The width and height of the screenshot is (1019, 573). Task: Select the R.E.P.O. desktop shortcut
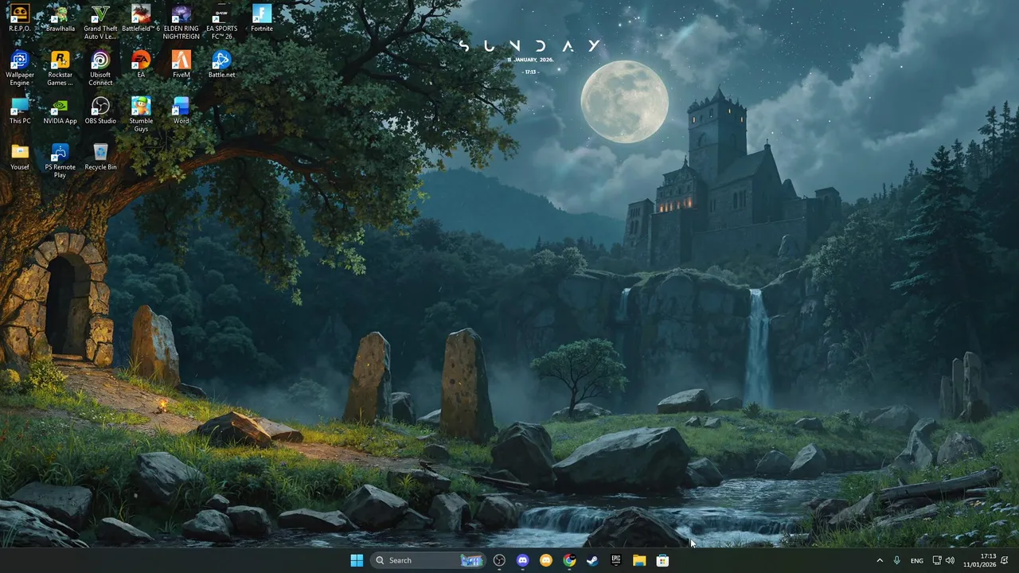tap(20, 18)
